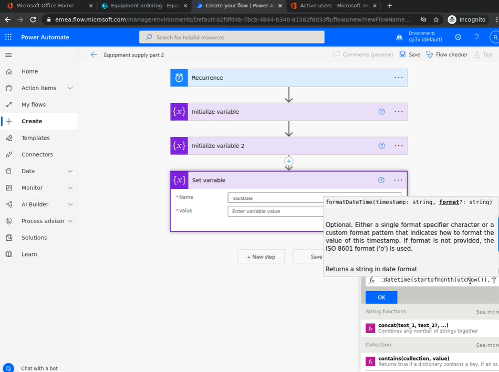Open the Flow checker
Viewport: 499px width, 372px height.
(447, 55)
